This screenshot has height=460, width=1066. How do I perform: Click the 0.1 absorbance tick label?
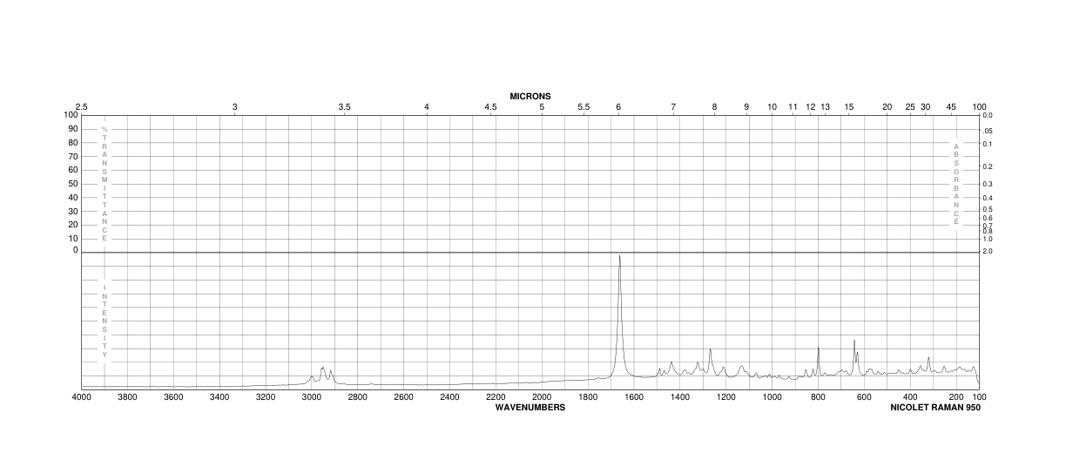[987, 144]
